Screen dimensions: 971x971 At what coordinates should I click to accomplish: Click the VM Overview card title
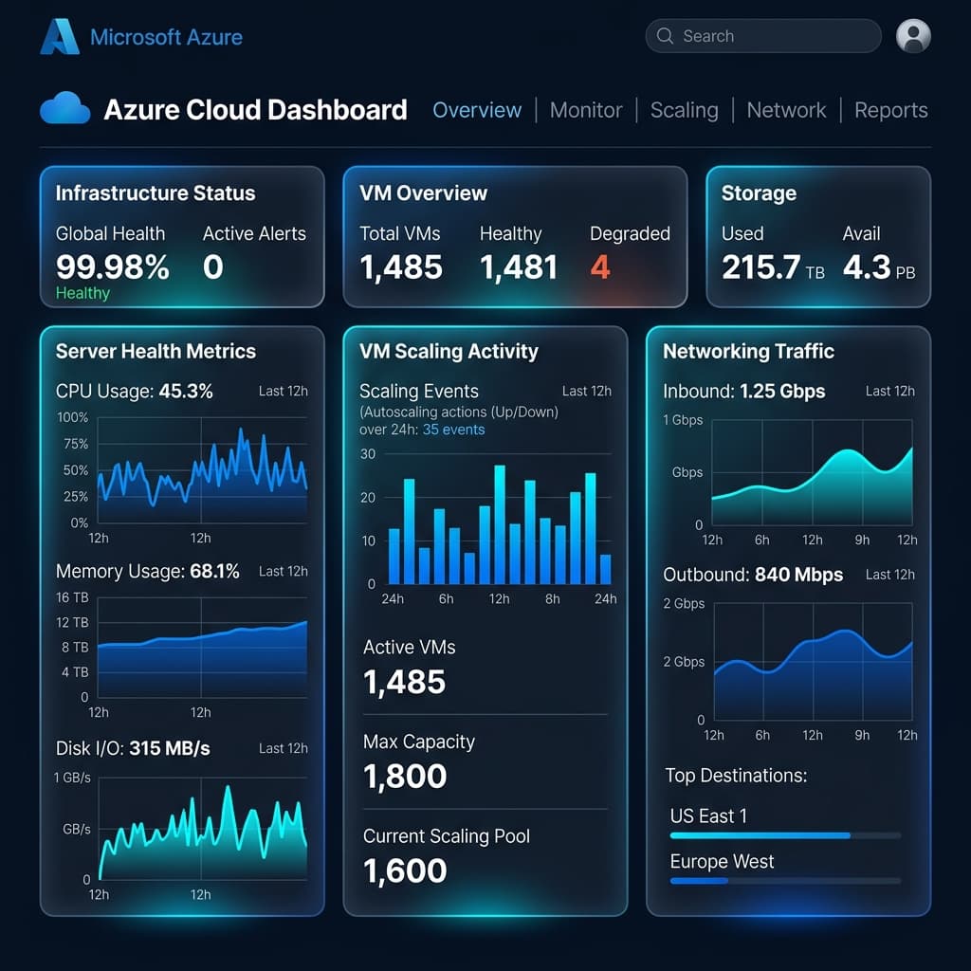click(x=424, y=193)
